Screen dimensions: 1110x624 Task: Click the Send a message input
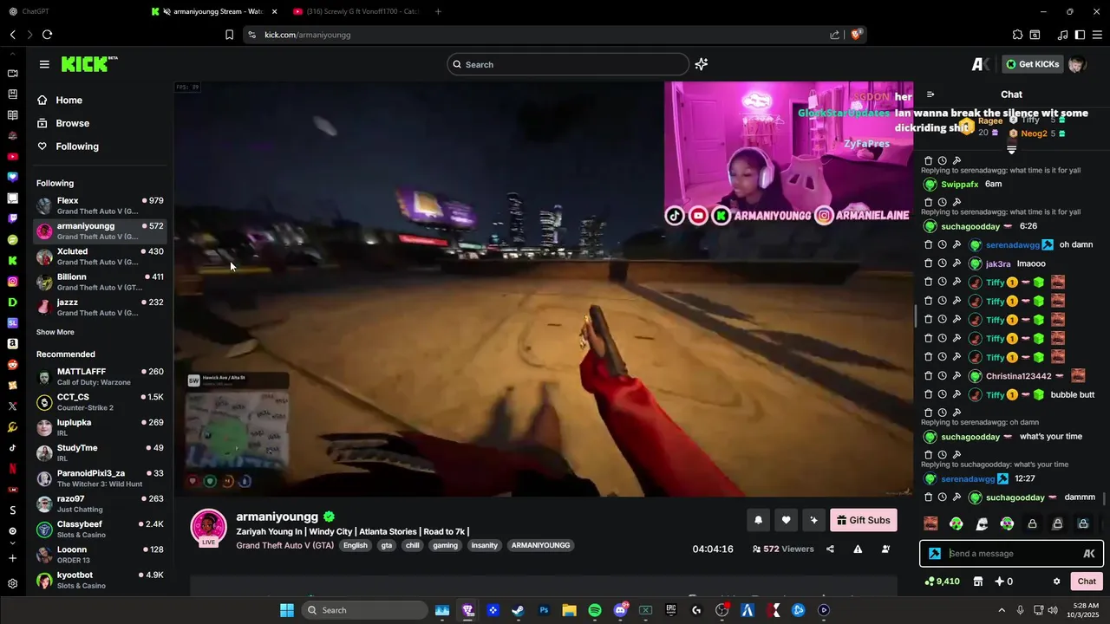tap(1011, 554)
